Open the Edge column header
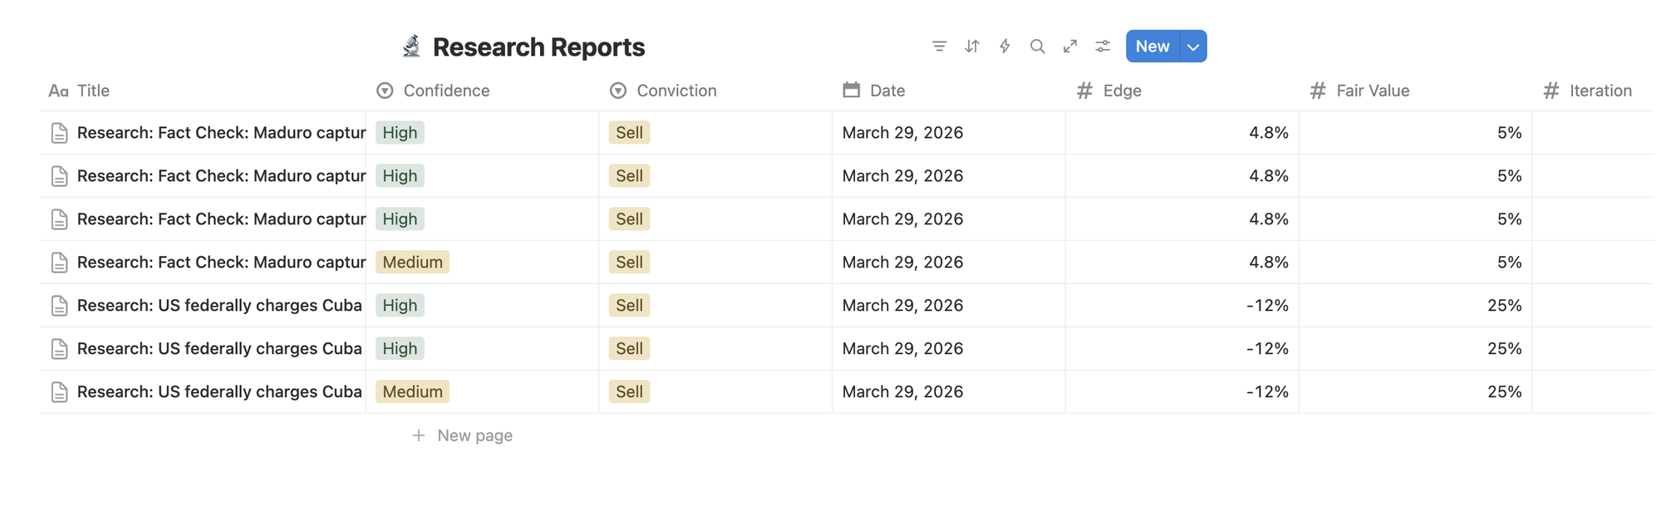1661x531 pixels. pos(1182,91)
